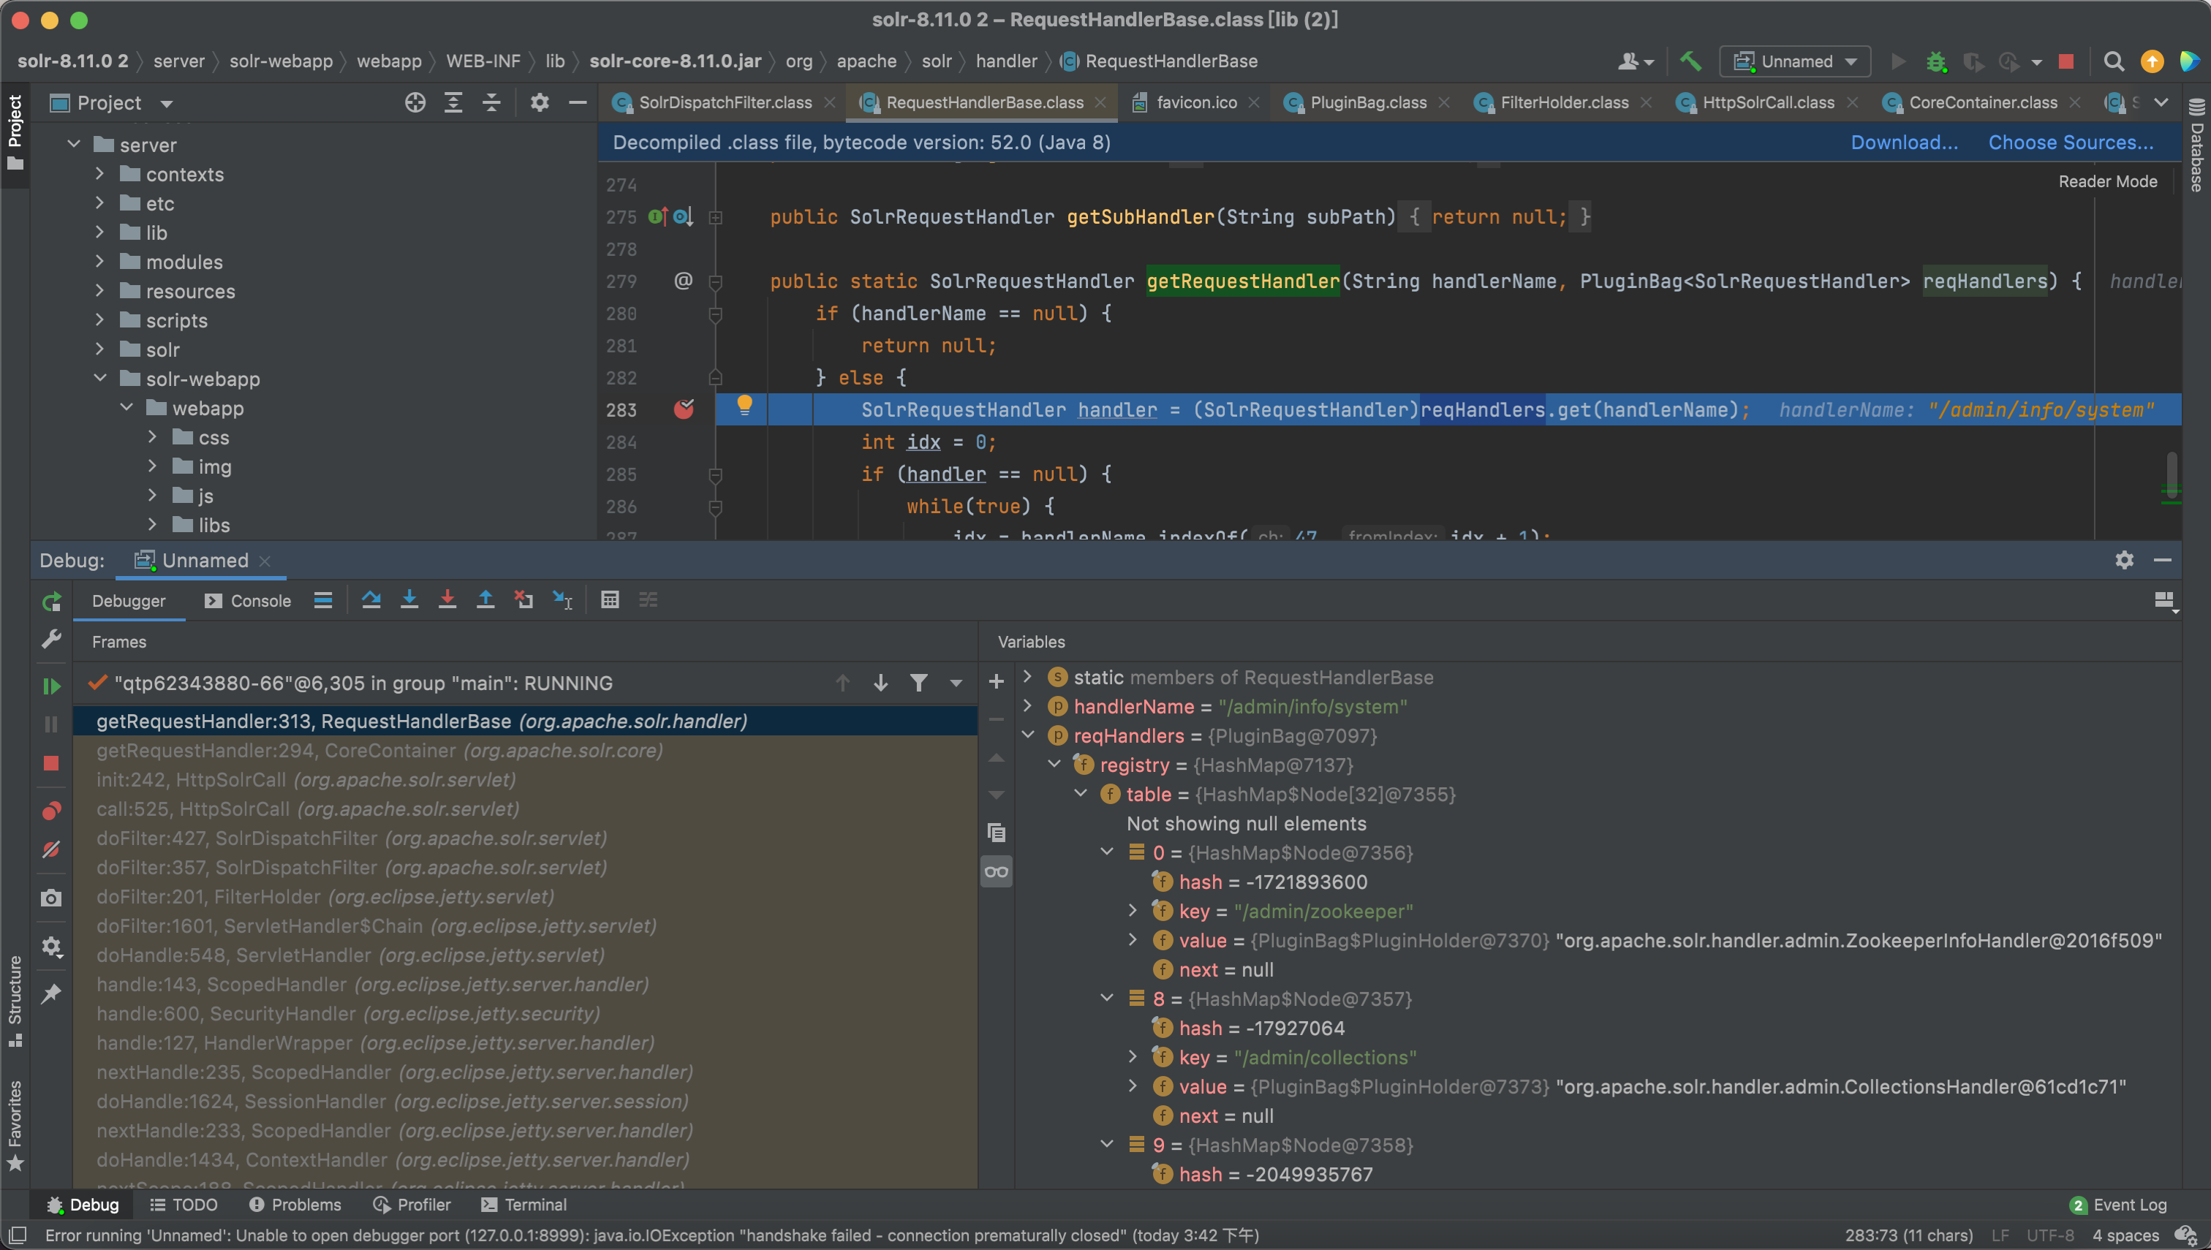Open the Event Log button
2211x1250 pixels.
(x=2118, y=1205)
